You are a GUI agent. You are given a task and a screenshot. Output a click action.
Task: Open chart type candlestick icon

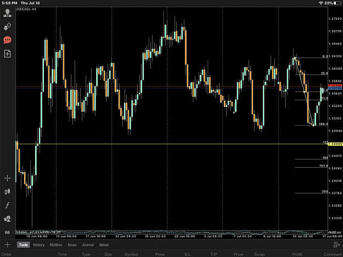pyautogui.click(x=7, y=192)
